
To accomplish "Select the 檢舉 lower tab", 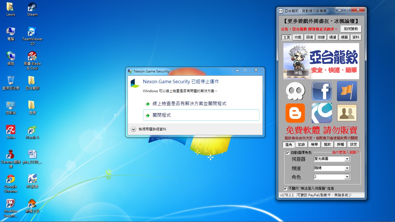I will point(315,145).
